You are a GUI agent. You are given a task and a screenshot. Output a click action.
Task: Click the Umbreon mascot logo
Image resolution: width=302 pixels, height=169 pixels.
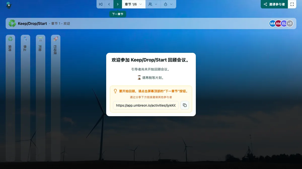pos(9,5)
